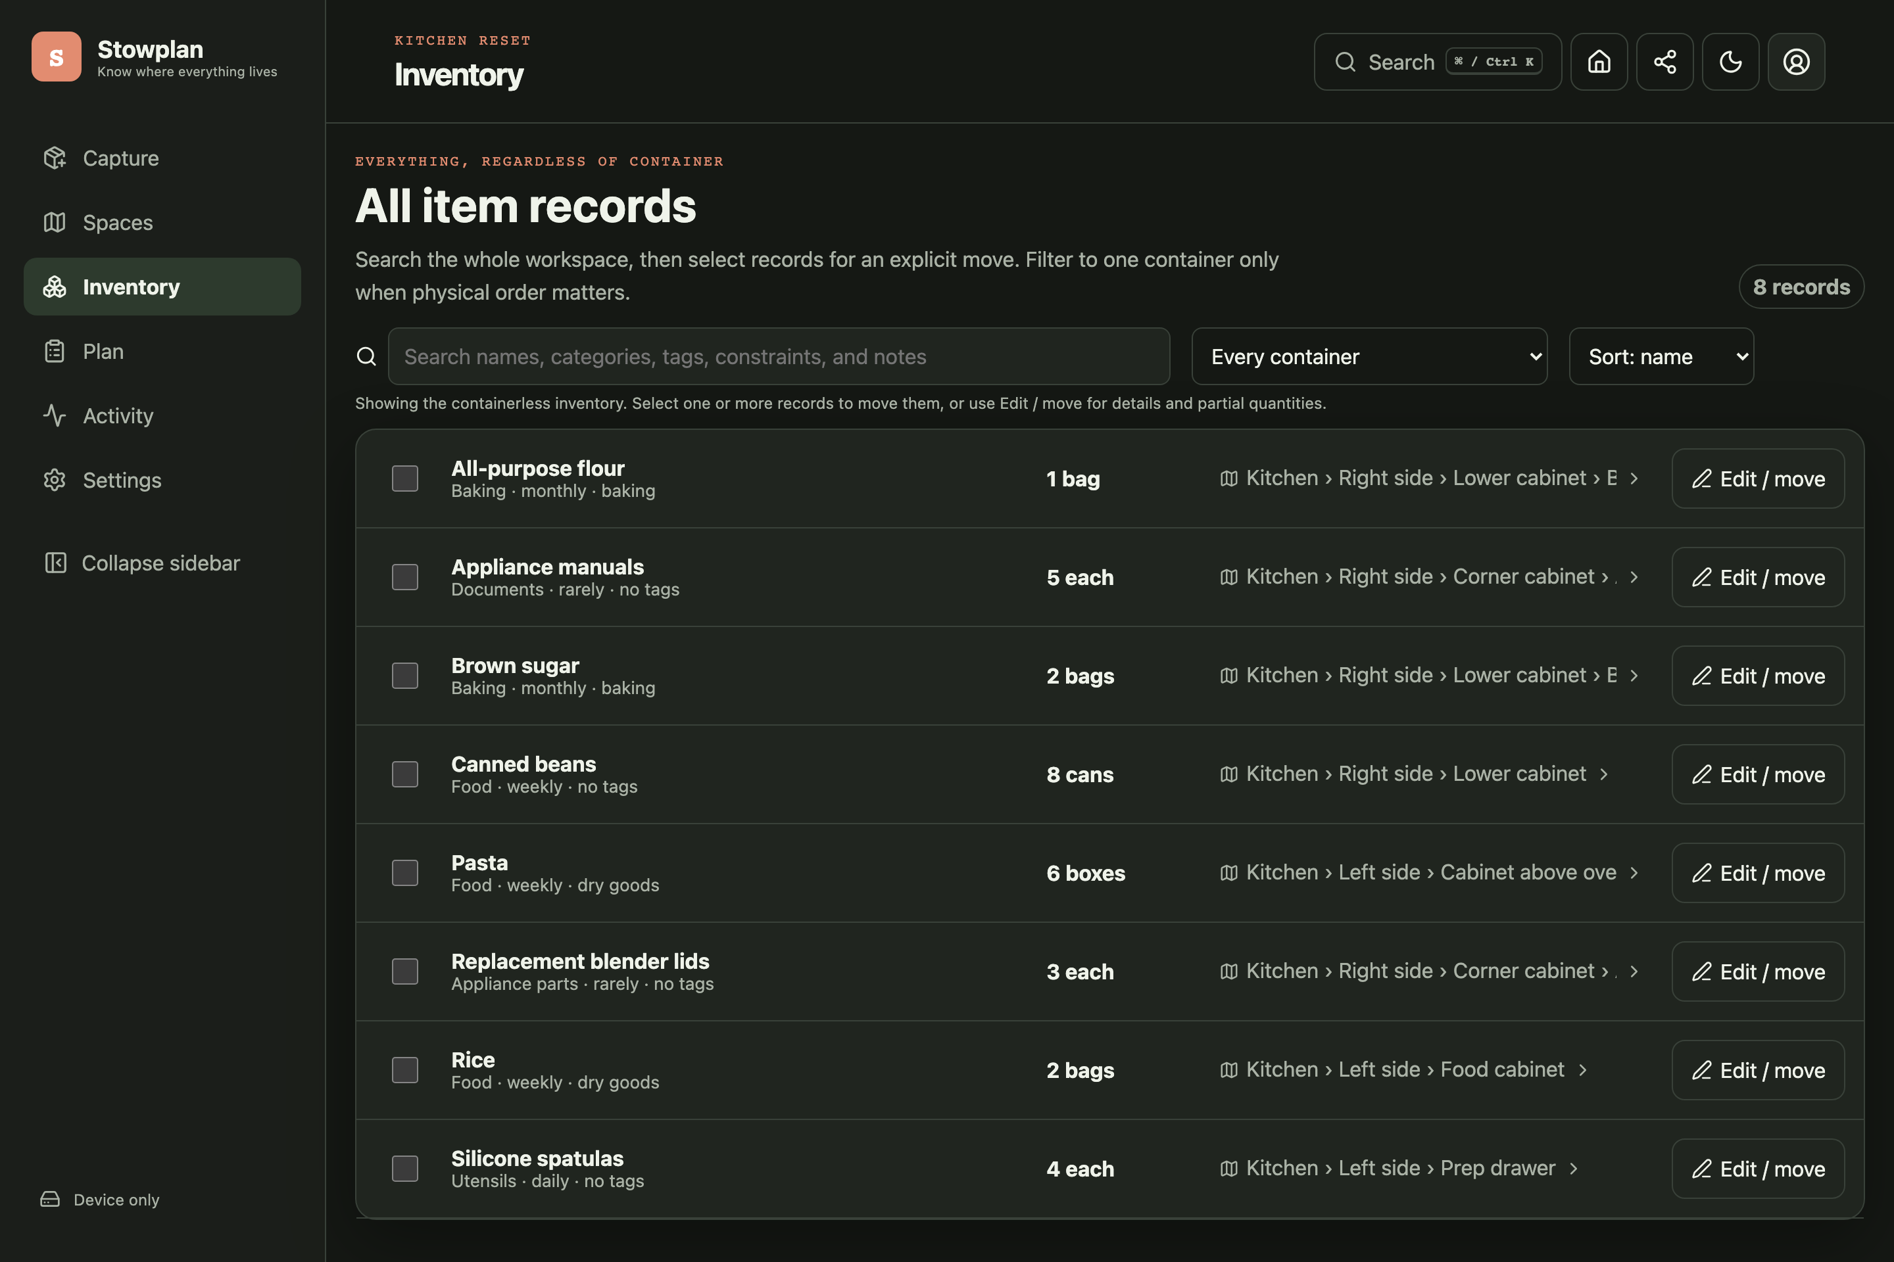Click the pencil icon on Brown sugar row
The image size is (1894, 1262).
(x=1701, y=675)
